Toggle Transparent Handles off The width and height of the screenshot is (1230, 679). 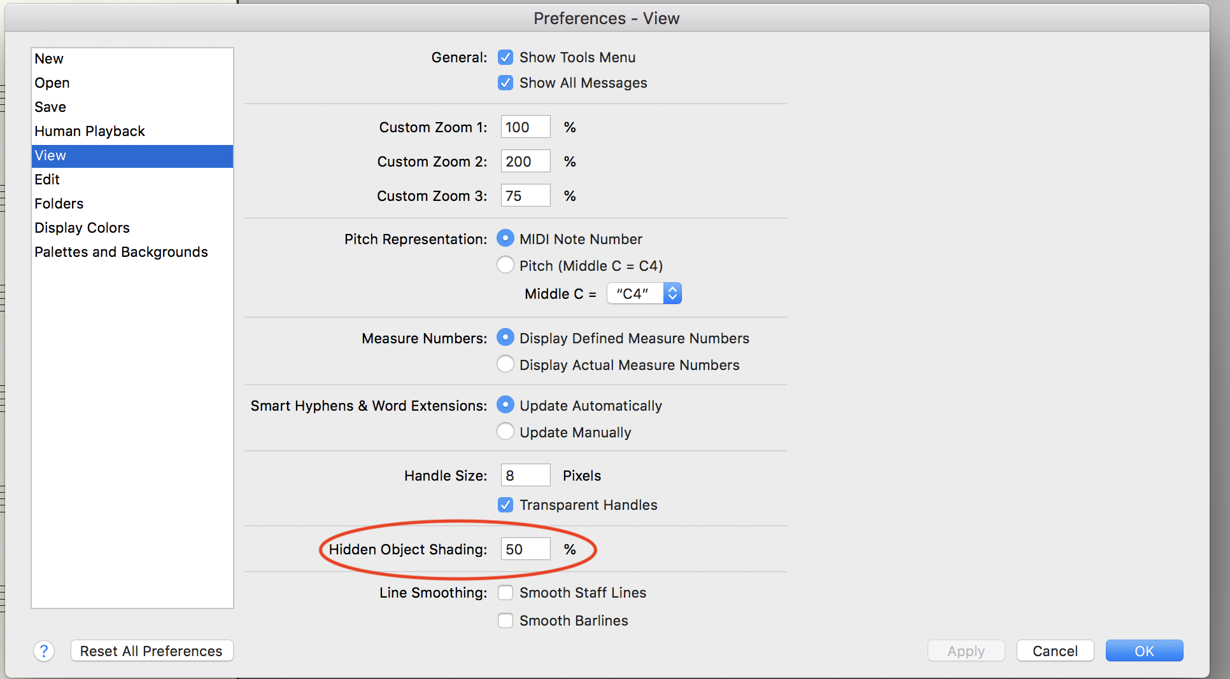(x=505, y=505)
